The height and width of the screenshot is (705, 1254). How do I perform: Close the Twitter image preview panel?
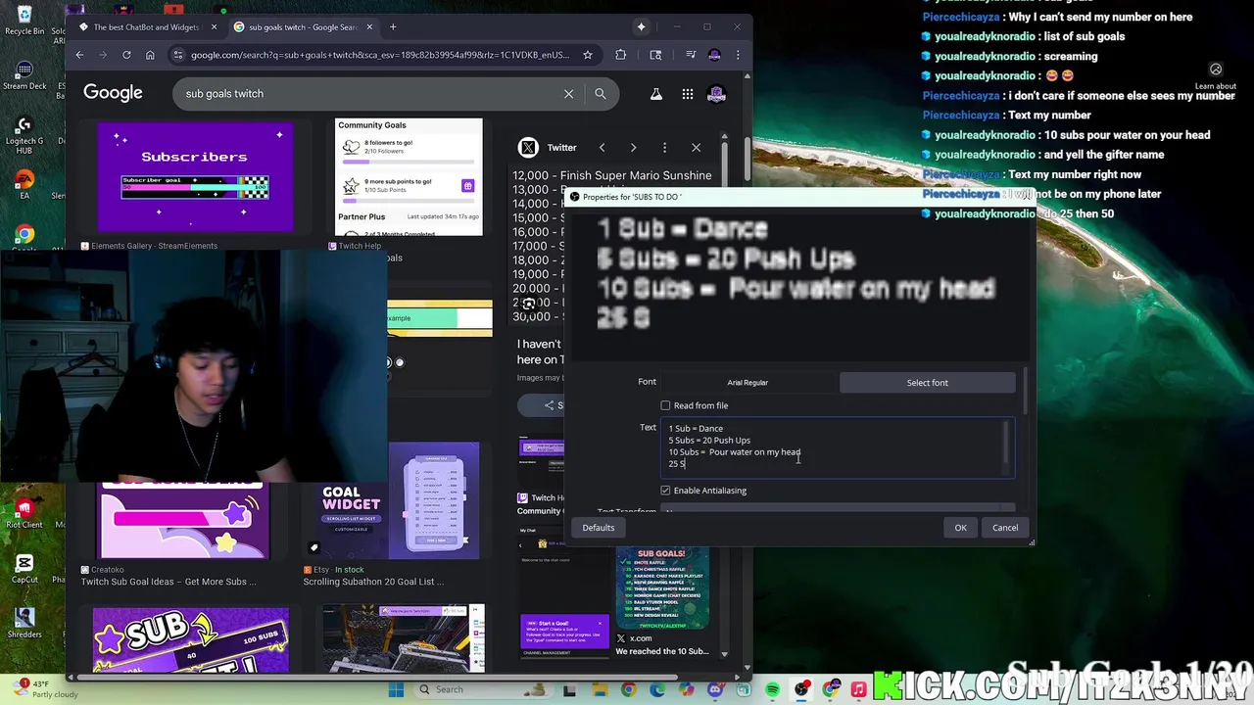pyautogui.click(x=696, y=148)
